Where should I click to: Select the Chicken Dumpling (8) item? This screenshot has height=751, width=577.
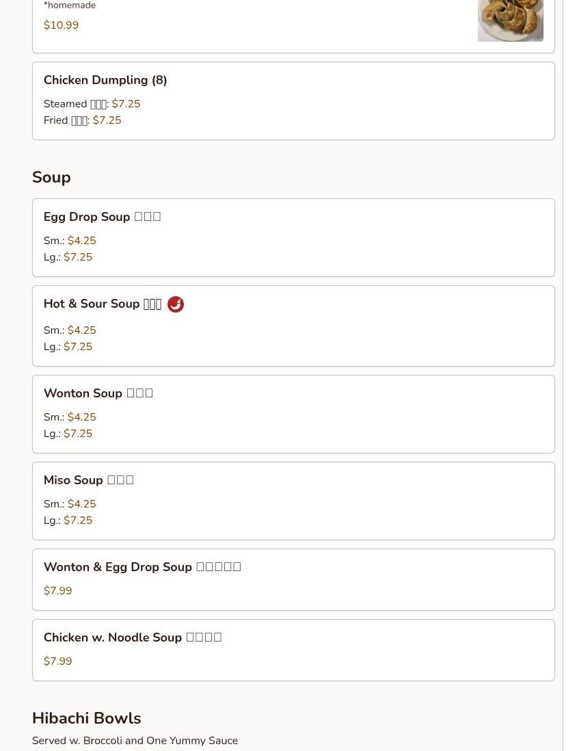pos(105,80)
